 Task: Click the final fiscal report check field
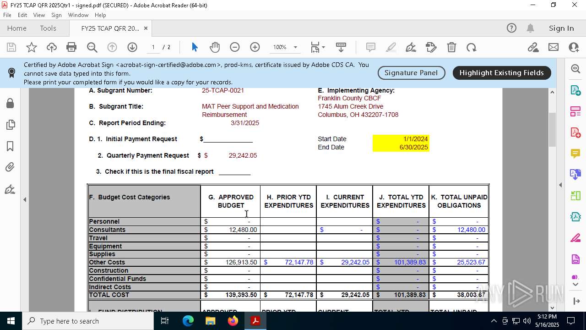(x=234, y=171)
